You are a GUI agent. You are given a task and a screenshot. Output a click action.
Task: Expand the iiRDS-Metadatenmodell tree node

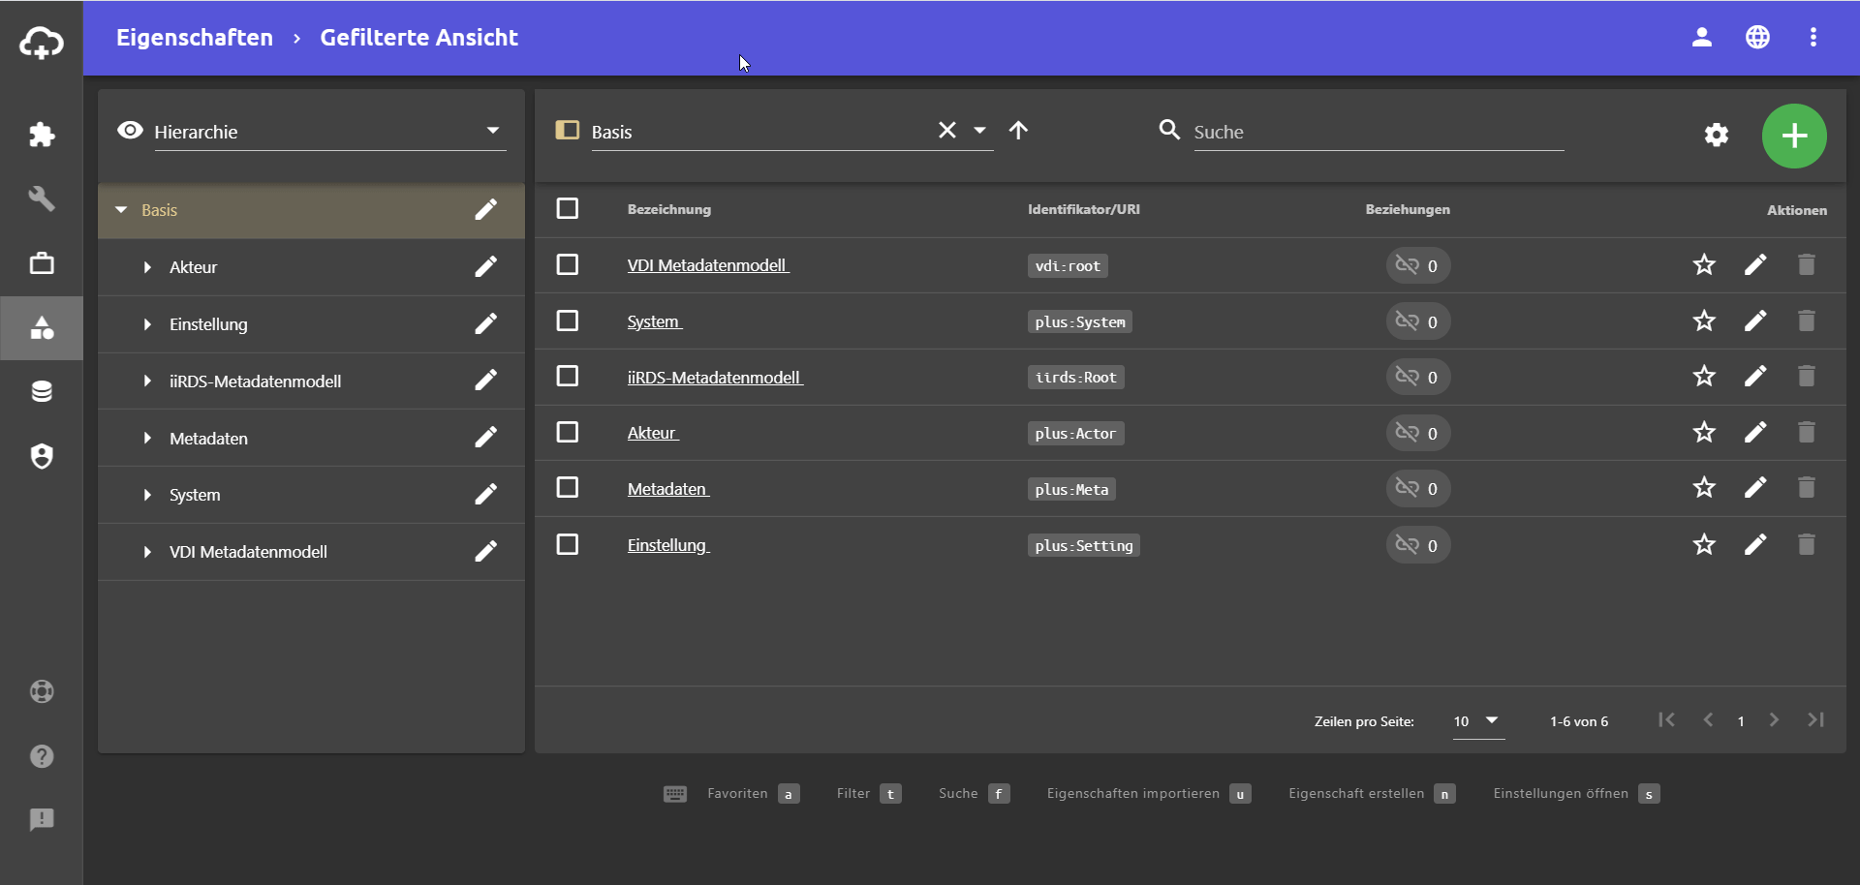(x=147, y=381)
